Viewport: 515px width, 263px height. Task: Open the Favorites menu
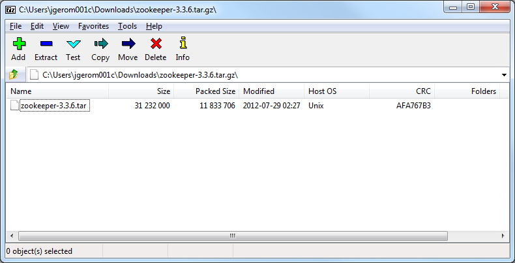[93, 26]
